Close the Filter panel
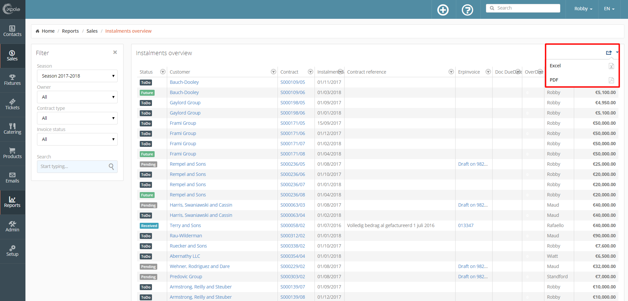Viewport: 628px width, 301px height. click(115, 52)
